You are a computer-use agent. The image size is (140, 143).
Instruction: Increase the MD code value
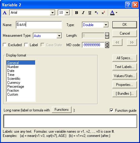click(107, 43)
